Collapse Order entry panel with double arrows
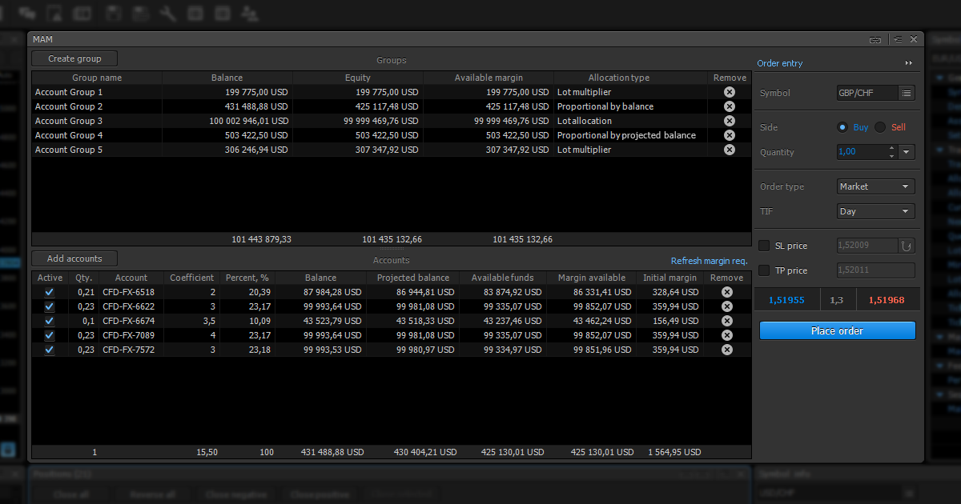 [x=908, y=63]
